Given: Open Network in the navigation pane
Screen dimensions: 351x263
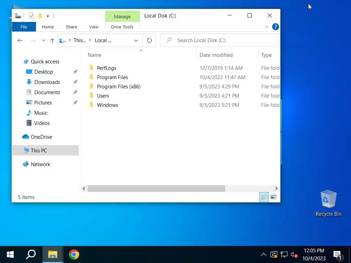Looking at the screenshot, I should pyautogui.click(x=40, y=164).
